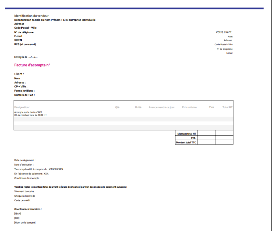
Task: Click the "Montant total TTC" label cell
Action: (186, 142)
